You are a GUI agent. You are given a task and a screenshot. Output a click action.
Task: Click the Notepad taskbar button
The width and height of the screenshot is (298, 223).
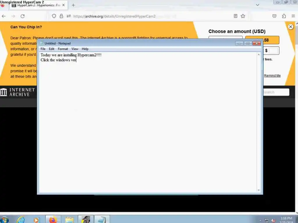point(102,220)
